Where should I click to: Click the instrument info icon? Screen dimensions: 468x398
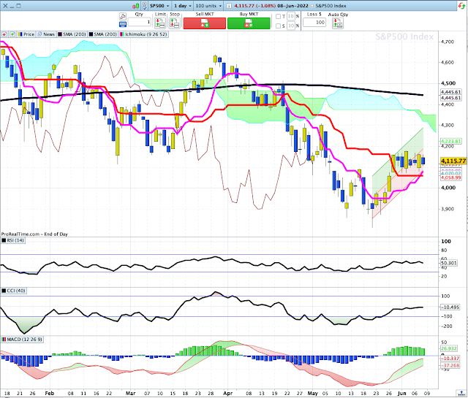229,6
